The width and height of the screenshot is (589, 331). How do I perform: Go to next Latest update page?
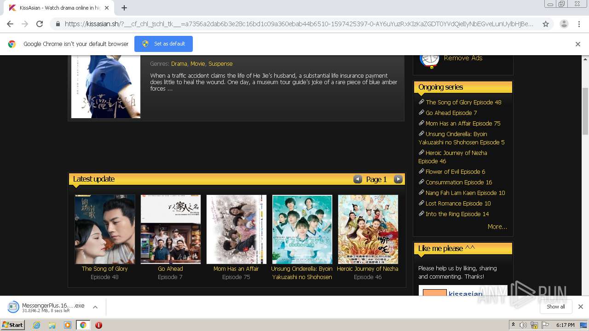398,179
